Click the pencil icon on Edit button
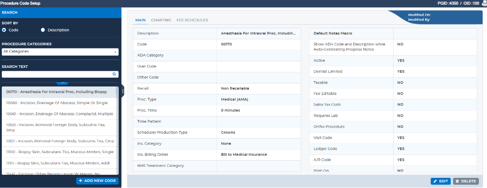 tap(435, 181)
